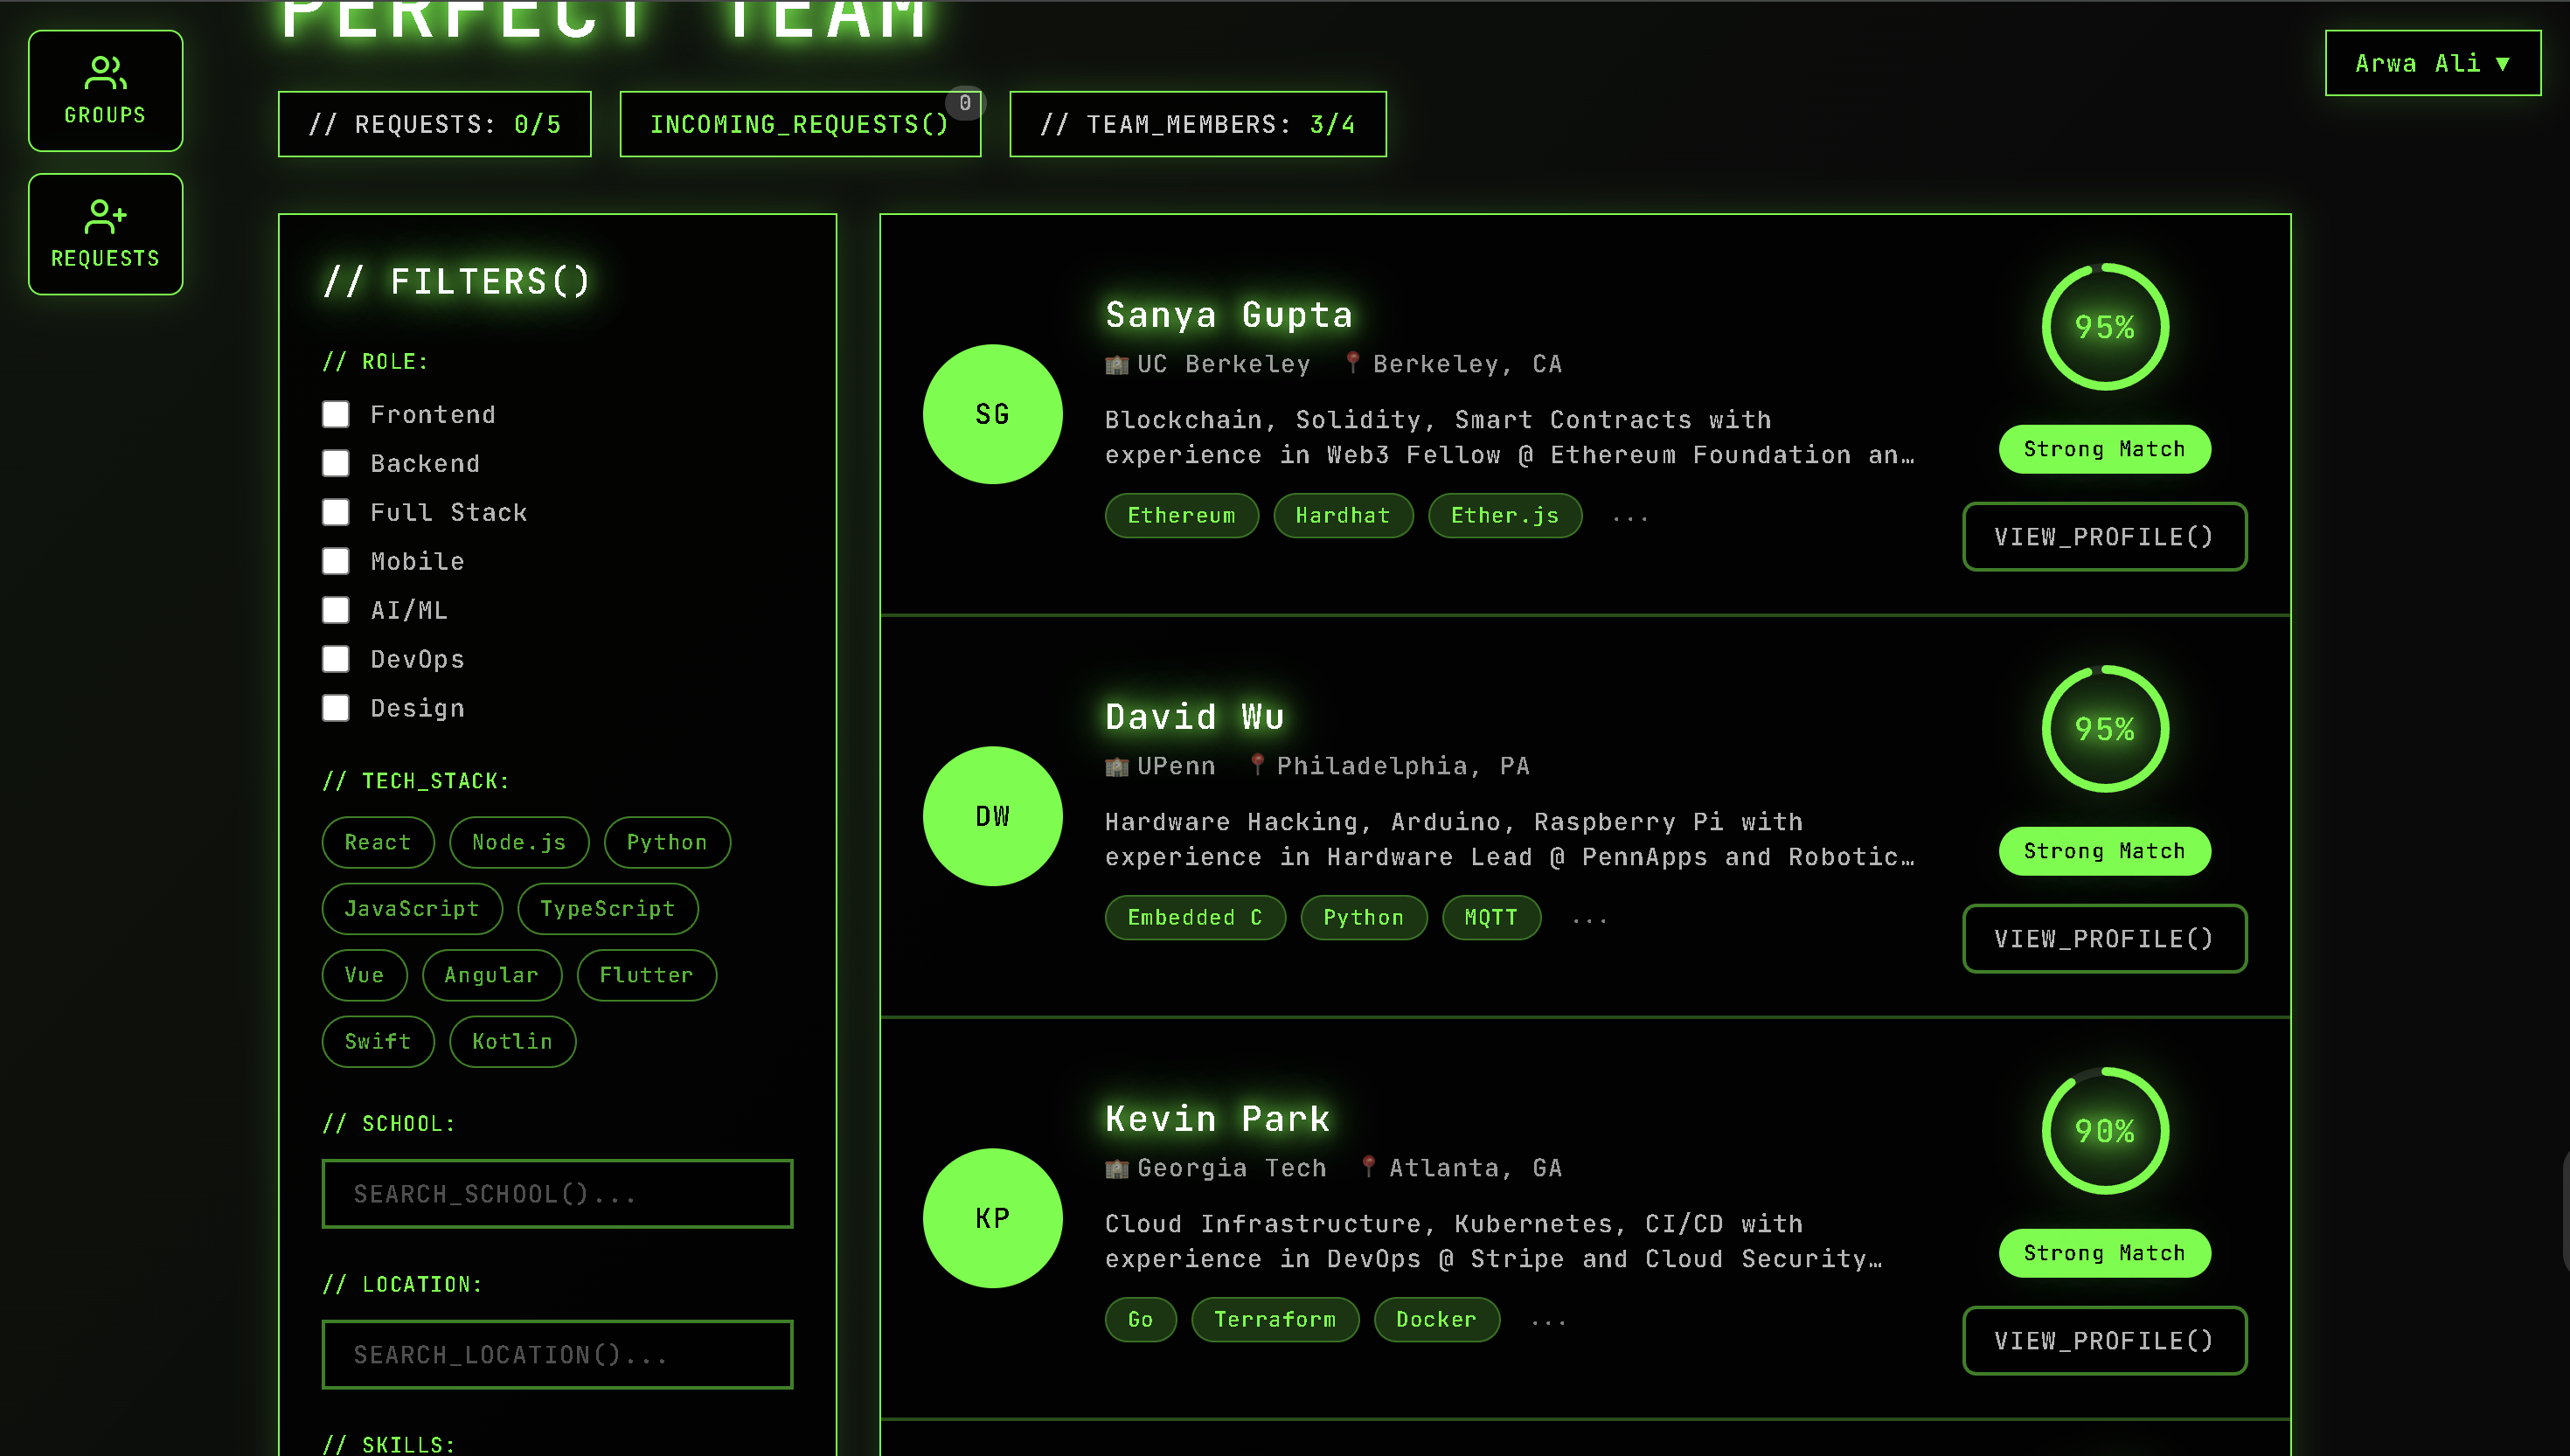
Task: View David Wu's profile
Action: coord(2104,938)
